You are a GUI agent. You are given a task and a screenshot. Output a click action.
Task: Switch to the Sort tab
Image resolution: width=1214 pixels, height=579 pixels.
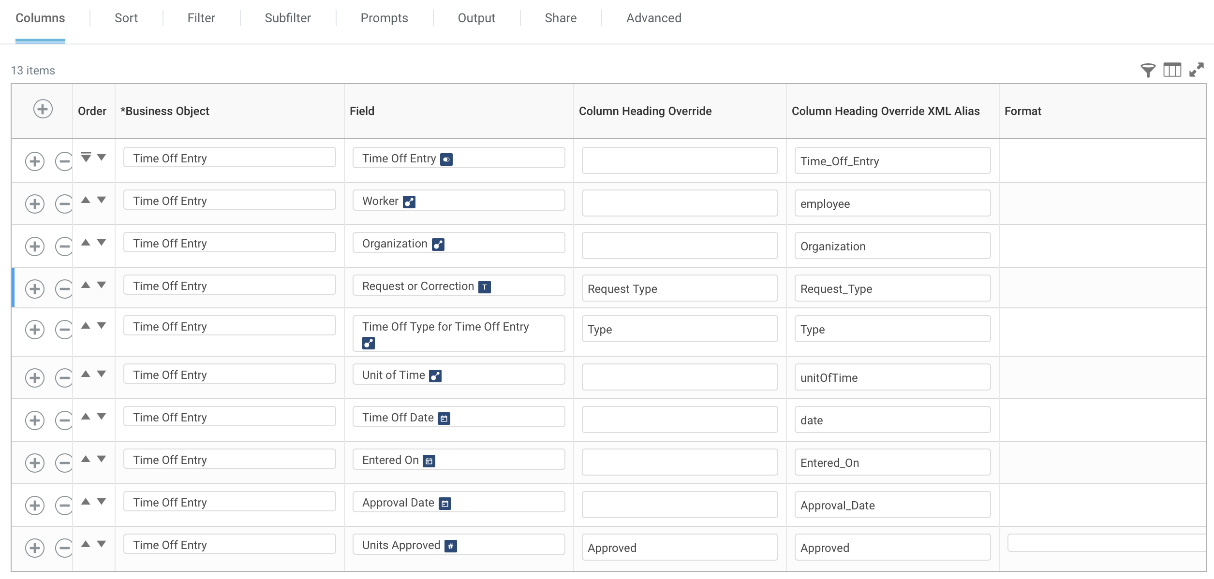coord(126,18)
